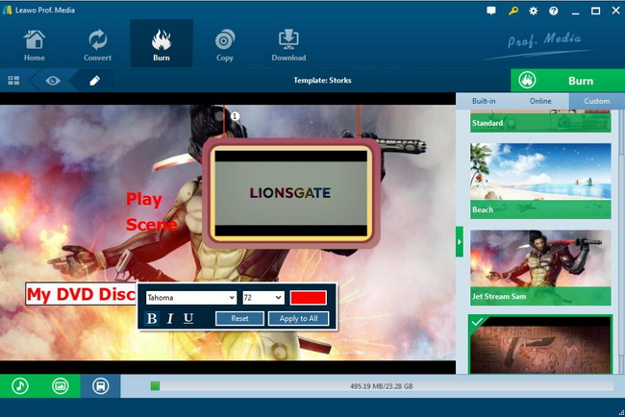Open the Copy disc module
The height and width of the screenshot is (417, 625).
[x=225, y=44]
